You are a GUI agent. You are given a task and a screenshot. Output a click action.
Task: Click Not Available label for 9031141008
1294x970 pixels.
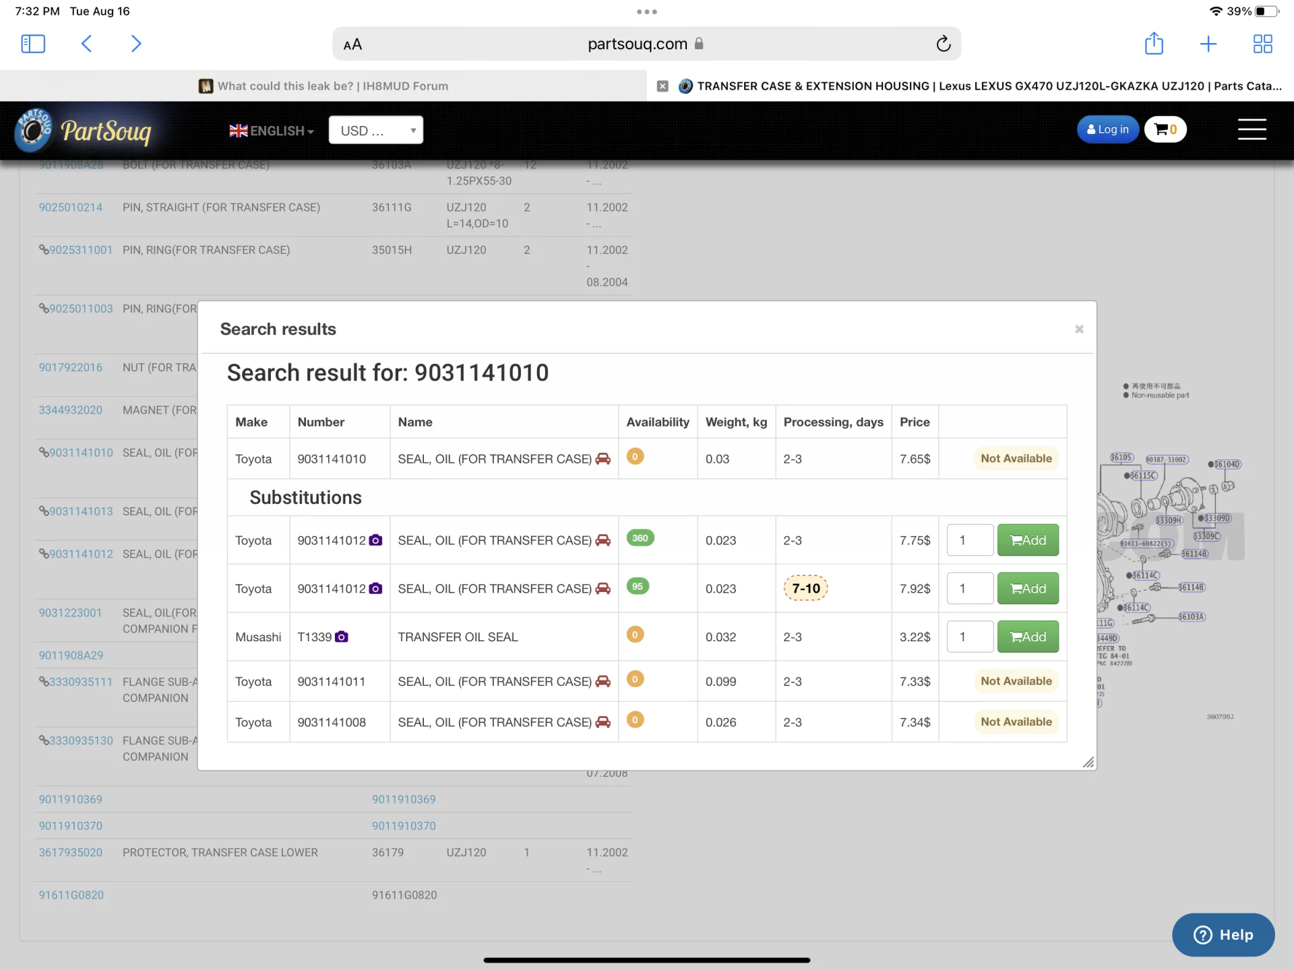(x=1016, y=721)
